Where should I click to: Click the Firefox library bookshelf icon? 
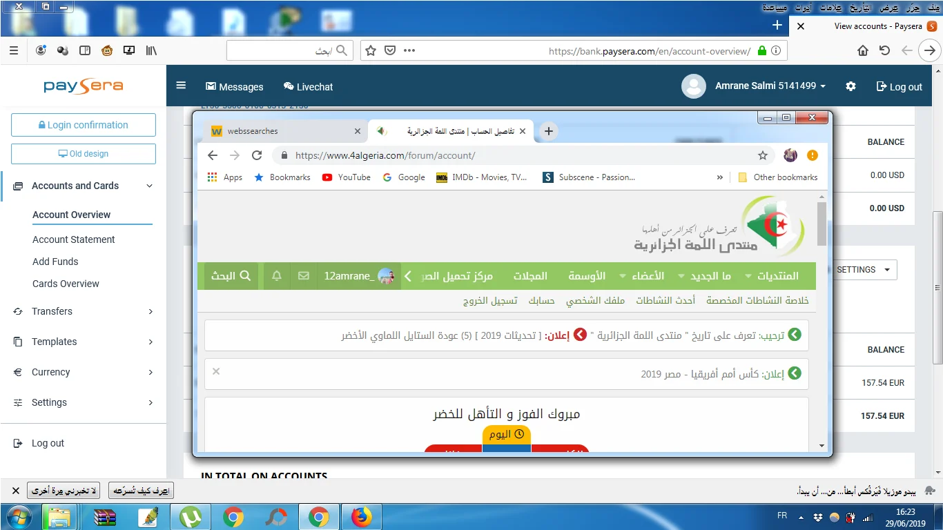tap(151, 50)
